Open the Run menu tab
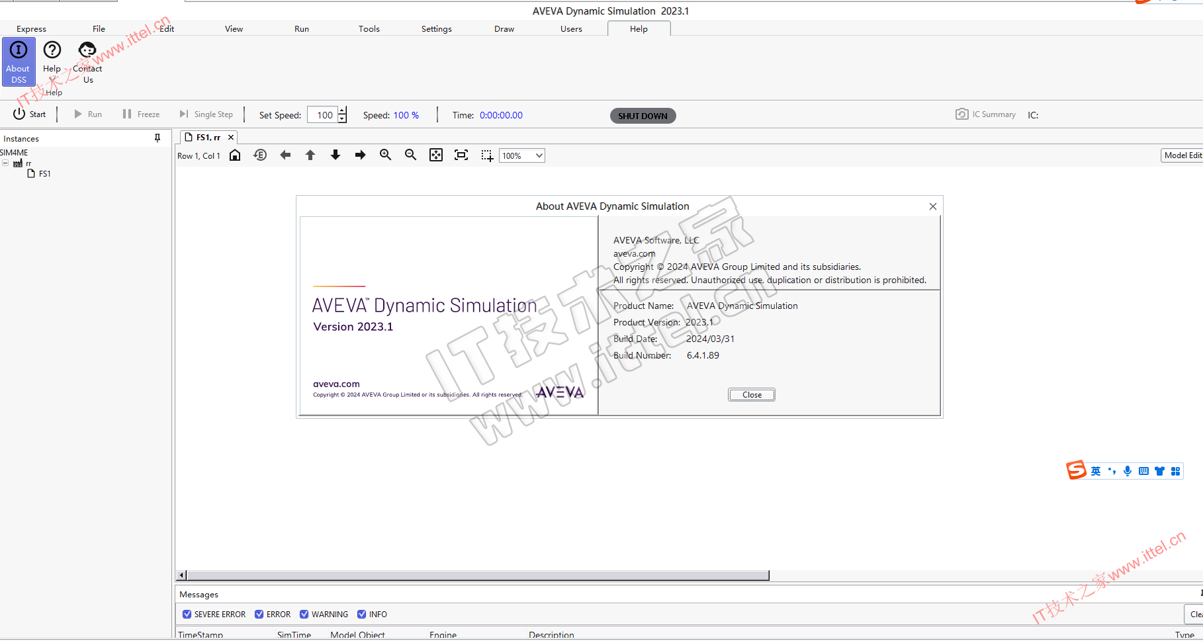This screenshot has width=1203, height=641. pyautogui.click(x=302, y=28)
